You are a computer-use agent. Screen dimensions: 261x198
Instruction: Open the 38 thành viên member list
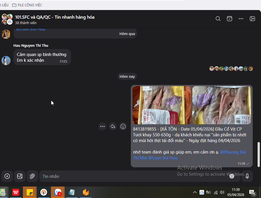(26, 23)
